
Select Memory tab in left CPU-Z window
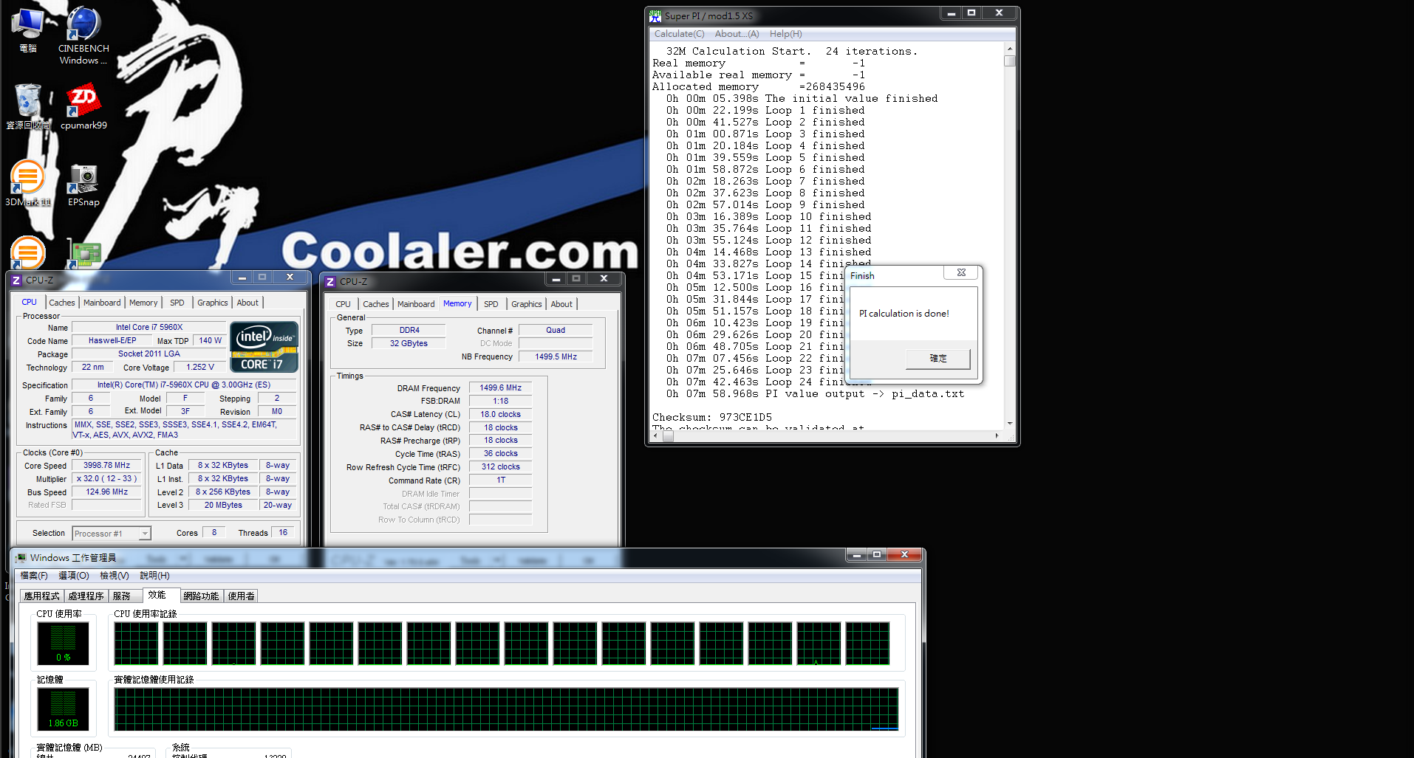tap(143, 303)
